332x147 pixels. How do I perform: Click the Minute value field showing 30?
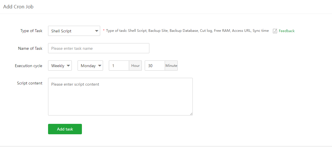[155, 66]
